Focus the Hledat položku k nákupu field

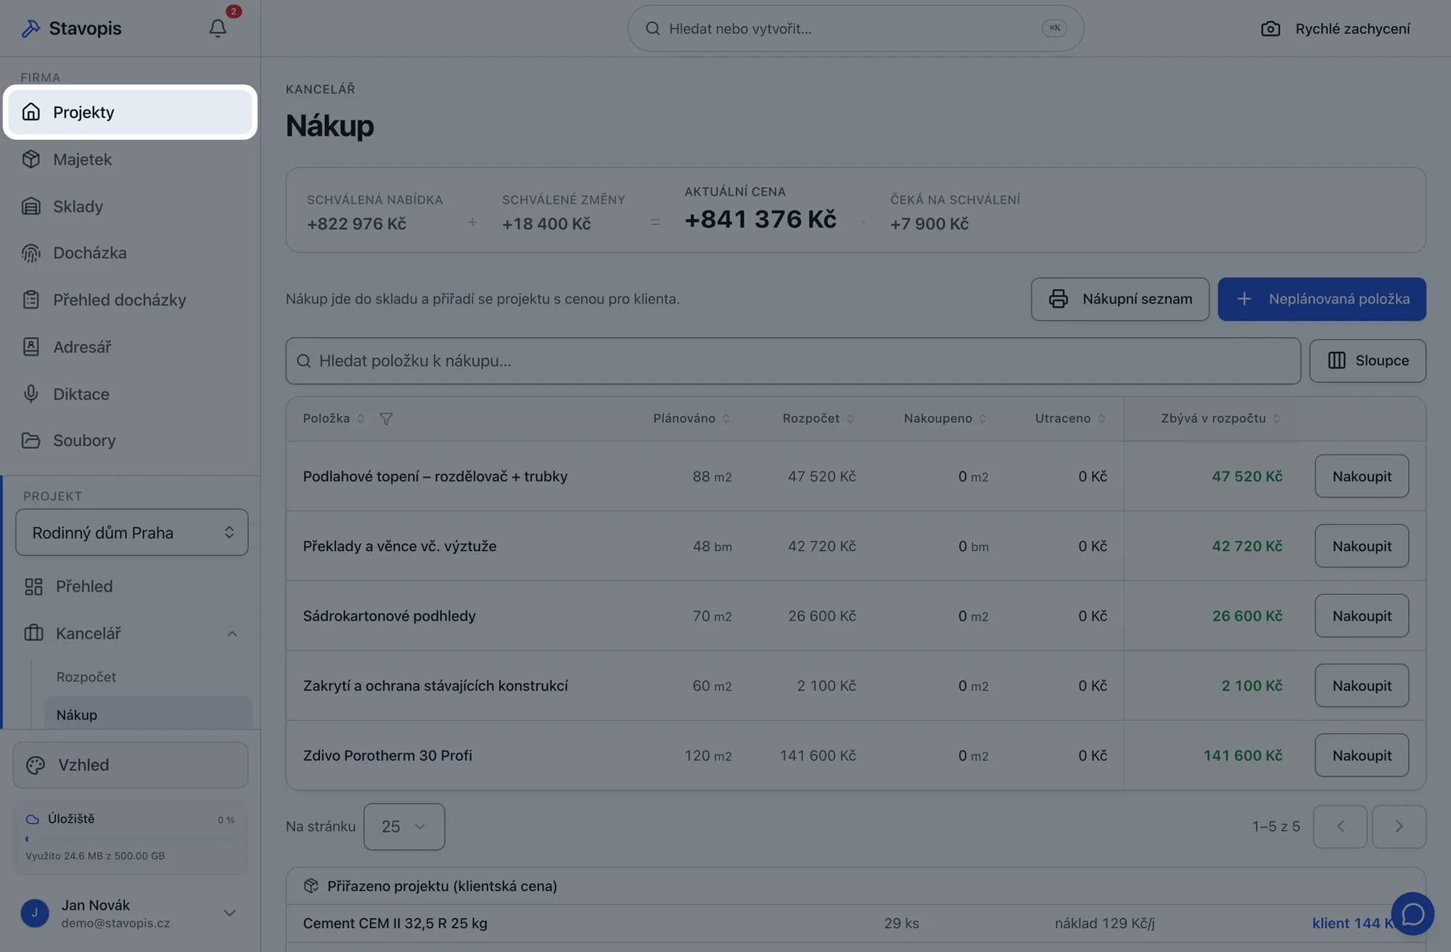pyautogui.click(x=793, y=361)
